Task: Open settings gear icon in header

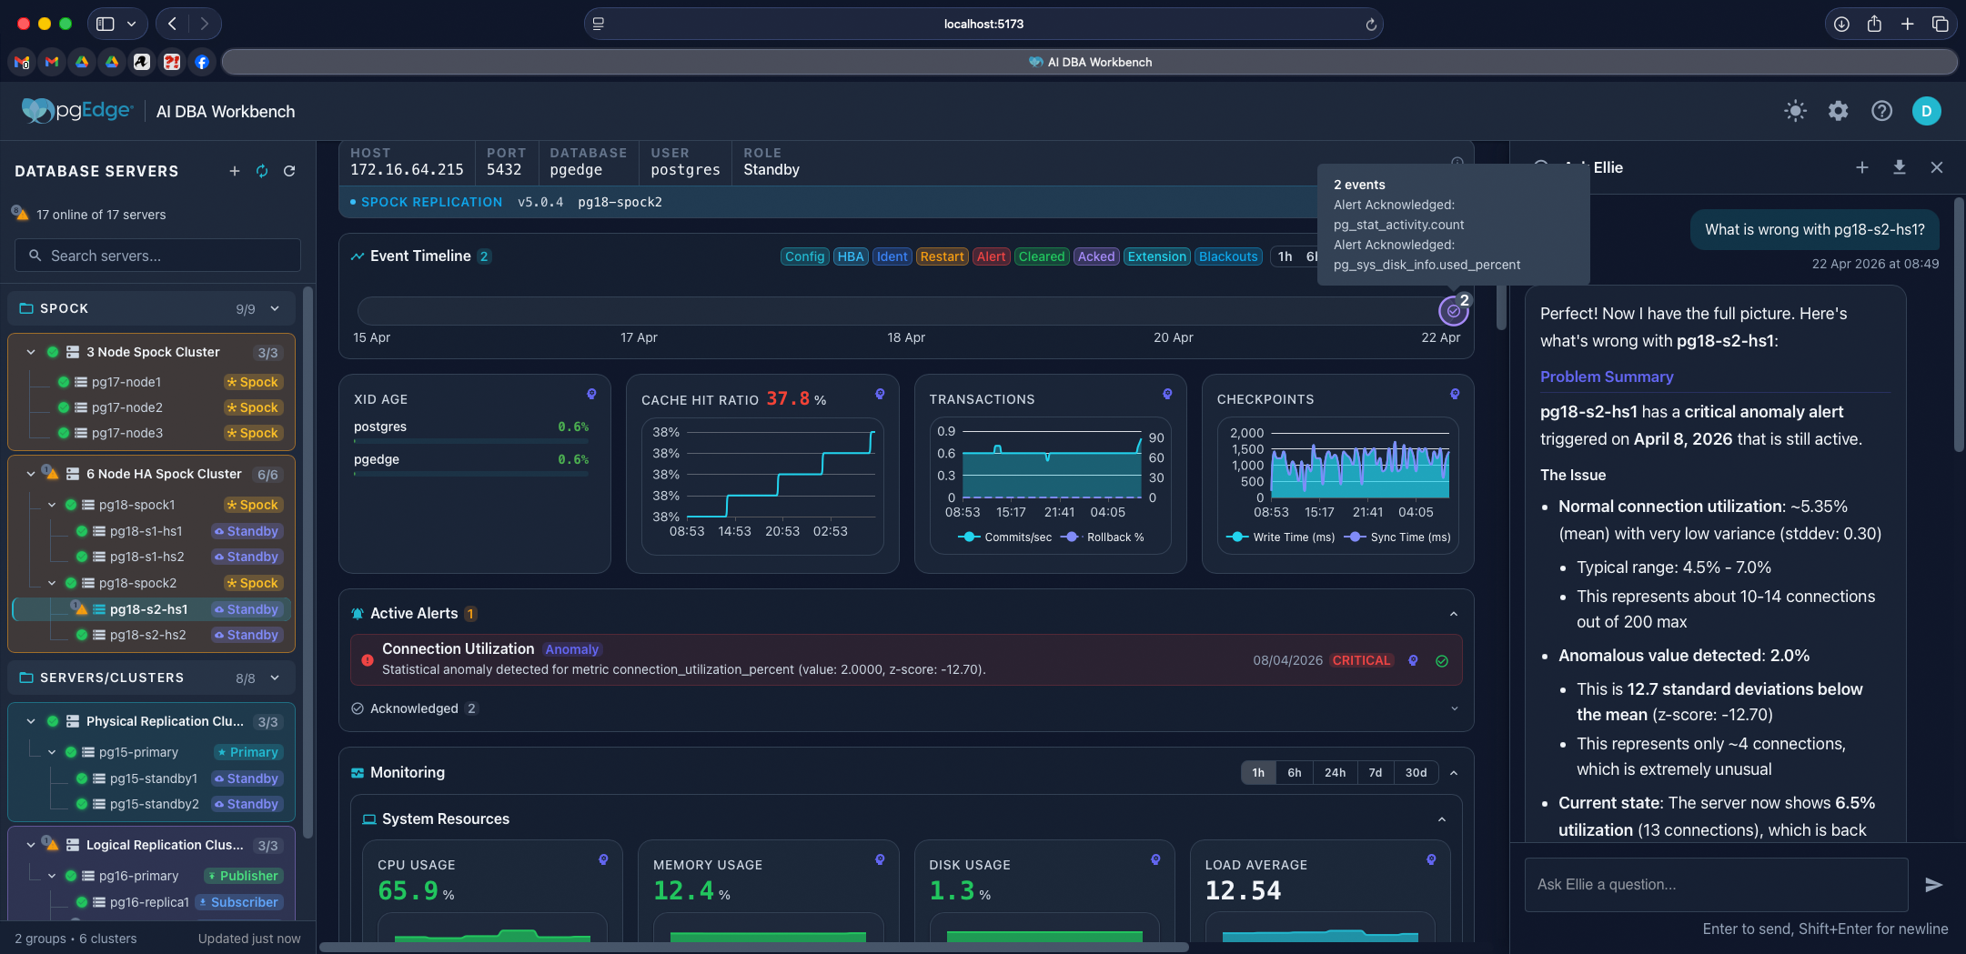Action: coord(1838,111)
